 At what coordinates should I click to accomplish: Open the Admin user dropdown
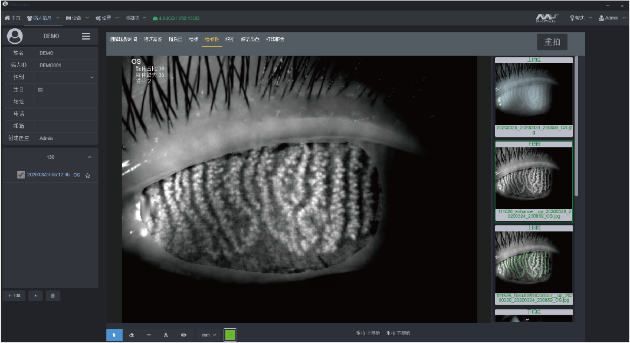pos(612,18)
